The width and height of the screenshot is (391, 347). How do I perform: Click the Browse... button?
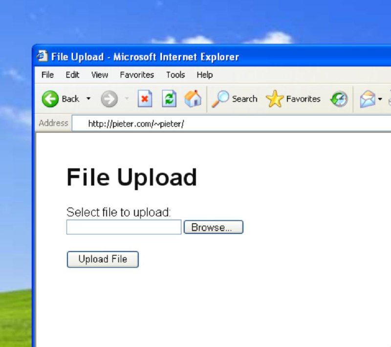tap(213, 227)
